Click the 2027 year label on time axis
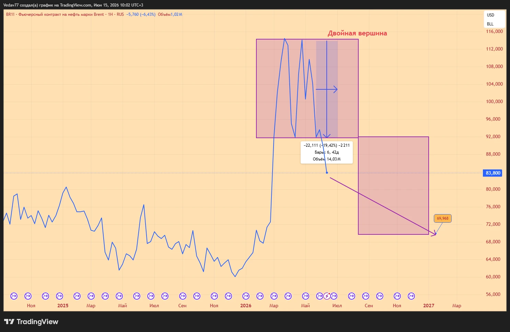Viewport: 510px width, 332px height. [x=429, y=306]
